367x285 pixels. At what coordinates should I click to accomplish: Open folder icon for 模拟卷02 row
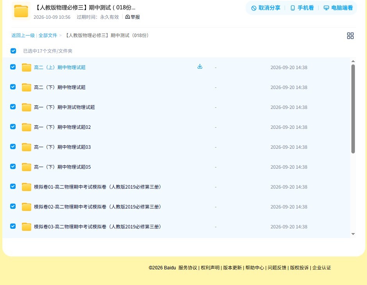click(27, 207)
